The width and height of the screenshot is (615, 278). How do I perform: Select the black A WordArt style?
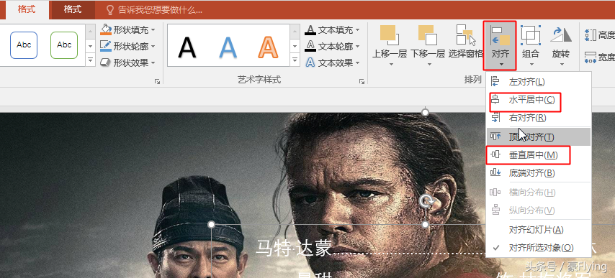pos(187,47)
